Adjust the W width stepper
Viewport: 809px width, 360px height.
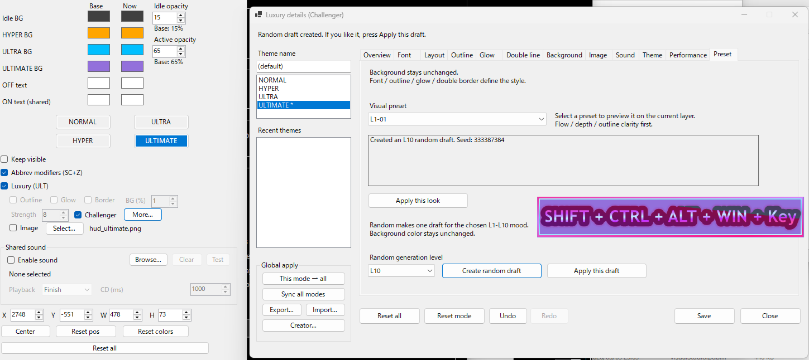(137, 315)
